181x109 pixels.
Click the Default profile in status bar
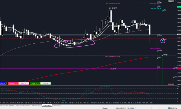[x=105, y=108]
